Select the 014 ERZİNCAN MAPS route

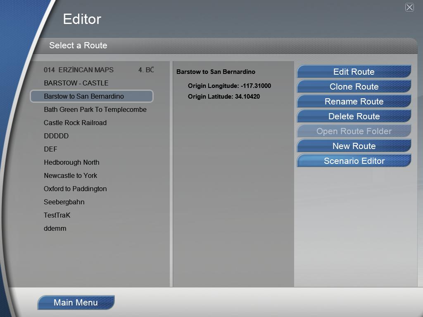(x=92, y=70)
